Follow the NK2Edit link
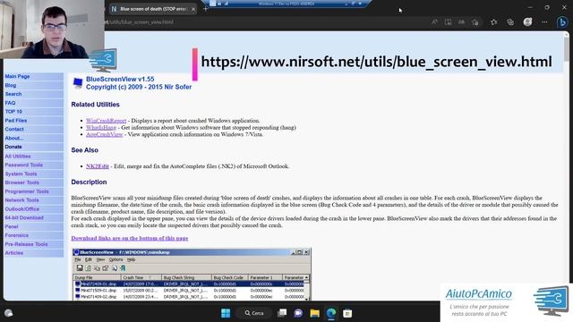Screen dimensions: 573x322 (98, 166)
